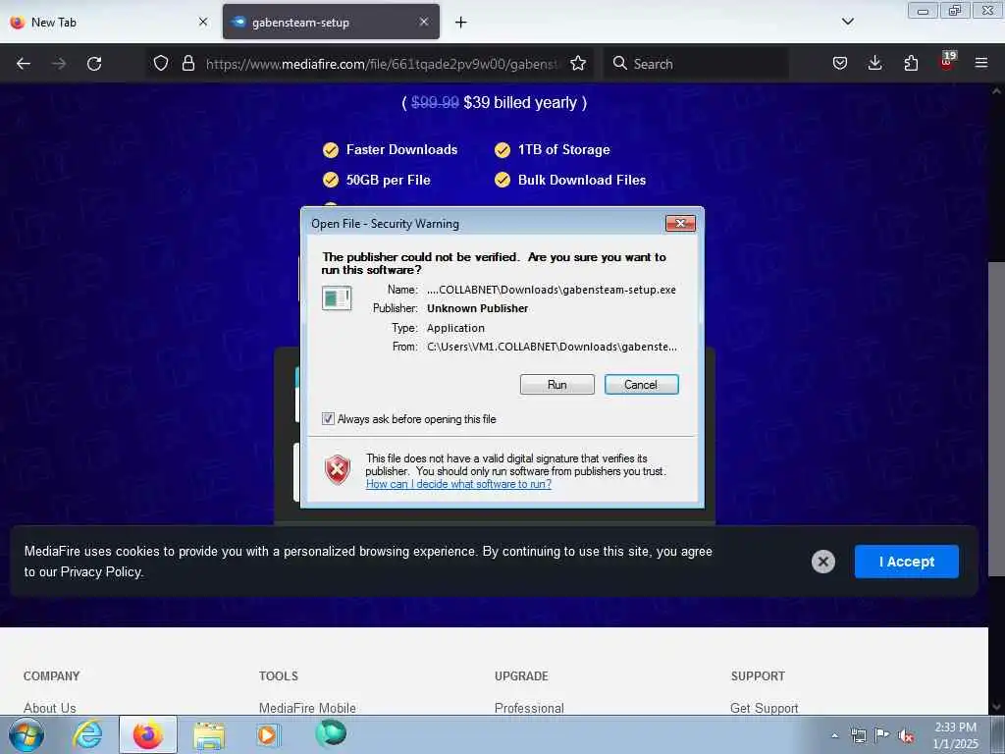Click the Firefox back arrow
This screenshot has height=754, width=1005.
(24, 64)
